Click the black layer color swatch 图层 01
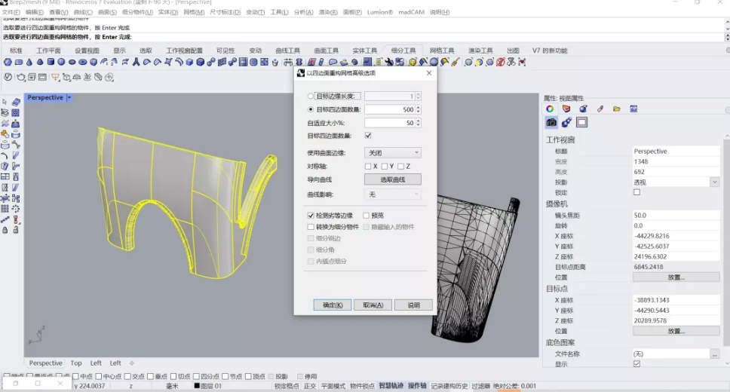The image size is (730, 392). click(x=197, y=386)
